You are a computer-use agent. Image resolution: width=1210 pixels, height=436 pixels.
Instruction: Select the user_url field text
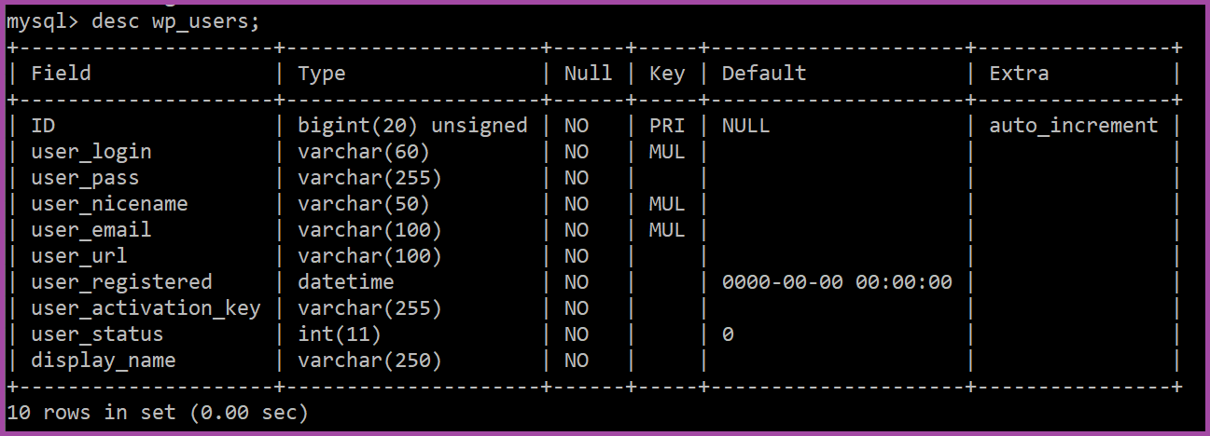click(79, 256)
